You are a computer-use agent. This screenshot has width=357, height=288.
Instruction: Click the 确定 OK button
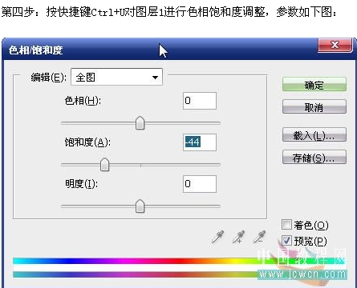[x=314, y=85]
